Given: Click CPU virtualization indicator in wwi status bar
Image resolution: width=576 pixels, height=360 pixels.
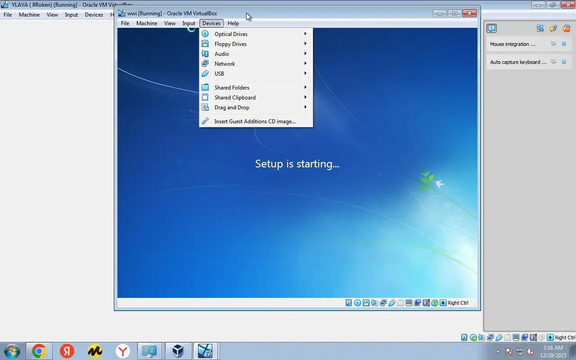Looking at the screenshot, I should pos(426,303).
